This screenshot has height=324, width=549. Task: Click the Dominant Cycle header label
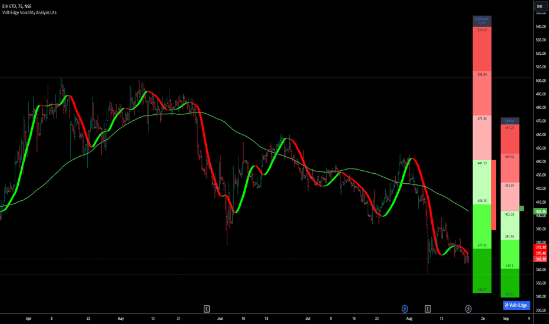(x=482, y=21)
